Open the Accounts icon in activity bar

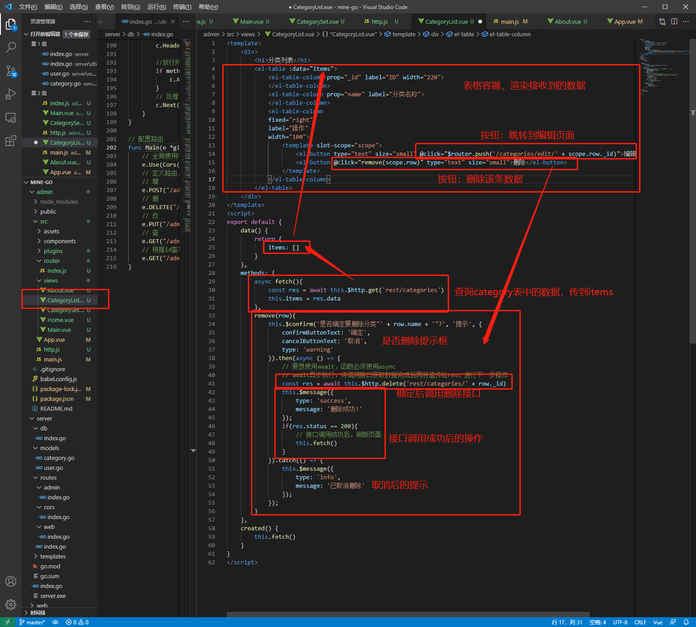tap(11, 581)
